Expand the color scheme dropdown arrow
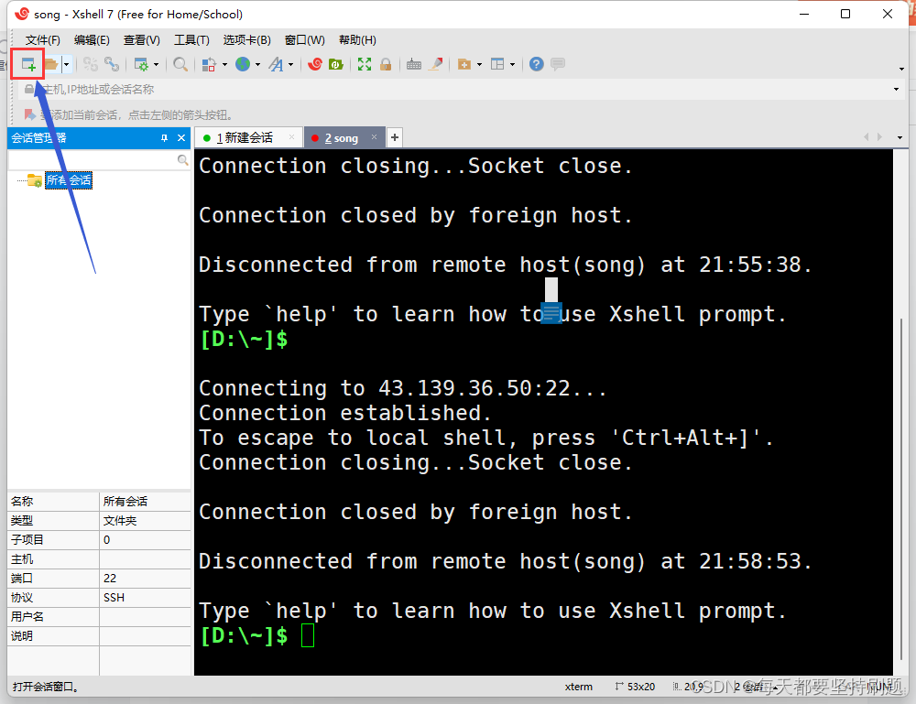Viewport: 916px width, 704px height. (x=224, y=64)
